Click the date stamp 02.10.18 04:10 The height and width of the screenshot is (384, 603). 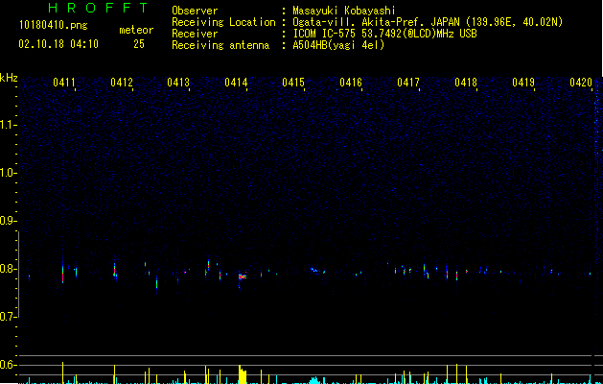(x=58, y=44)
